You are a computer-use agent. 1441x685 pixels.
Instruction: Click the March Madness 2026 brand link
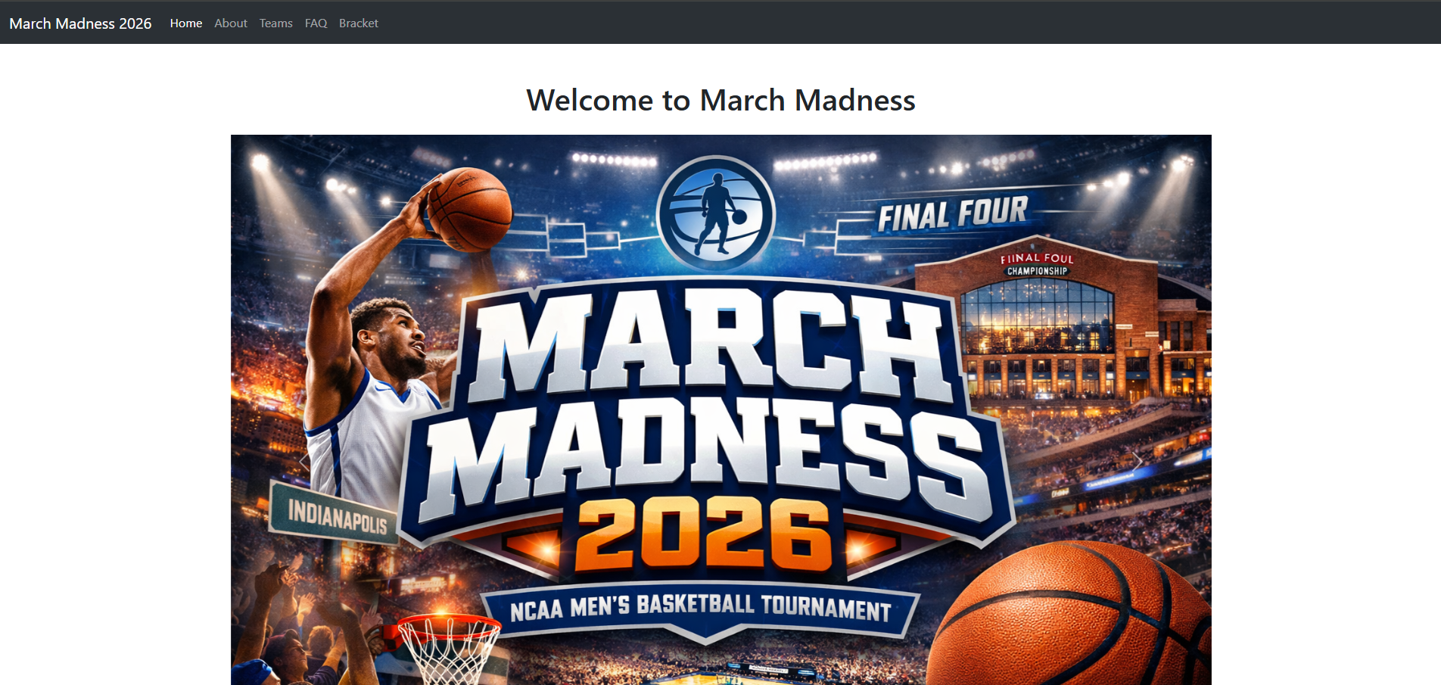(80, 23)
